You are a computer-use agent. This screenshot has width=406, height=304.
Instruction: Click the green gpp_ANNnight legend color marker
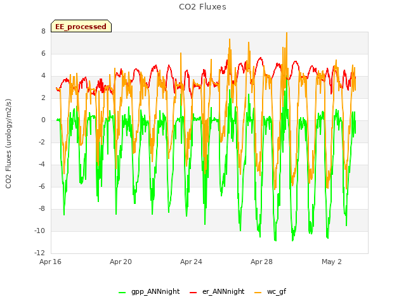122,293
